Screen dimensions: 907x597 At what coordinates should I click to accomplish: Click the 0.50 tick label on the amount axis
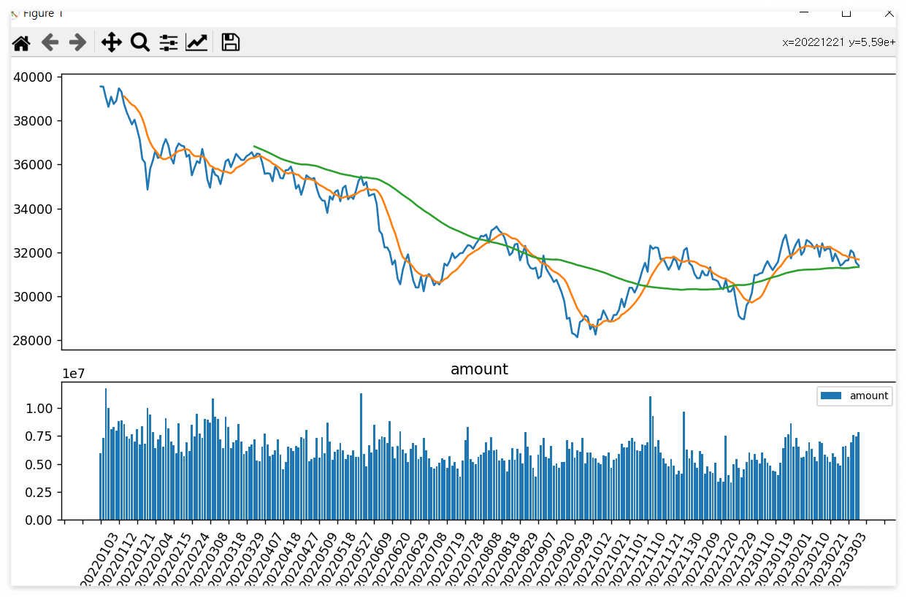pyautogui.click(x=39, y=464)
